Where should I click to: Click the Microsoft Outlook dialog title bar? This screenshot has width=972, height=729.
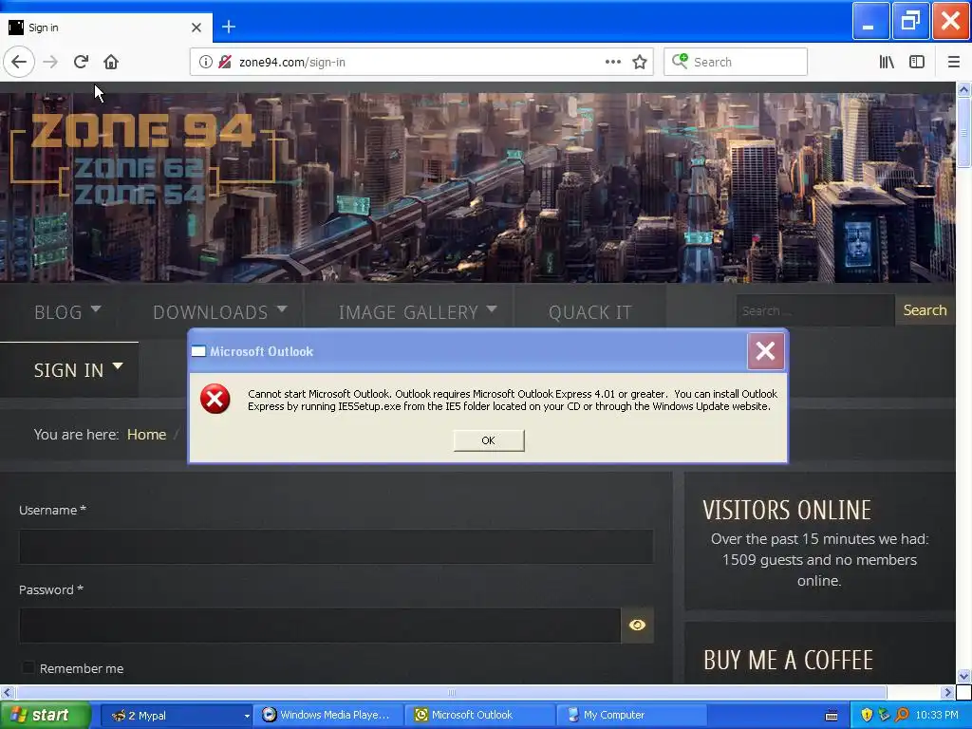[469, 351]
